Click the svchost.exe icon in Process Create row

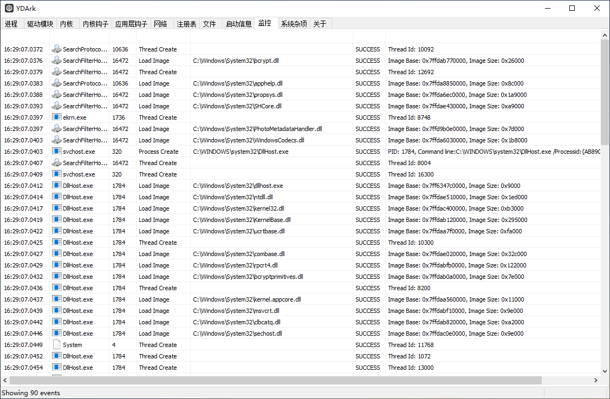57,151
